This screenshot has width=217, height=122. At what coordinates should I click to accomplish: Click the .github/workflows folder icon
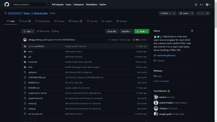coord(25,46)
